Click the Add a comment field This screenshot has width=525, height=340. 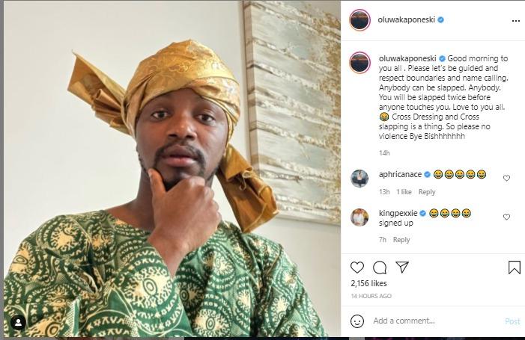coord(434,321)
